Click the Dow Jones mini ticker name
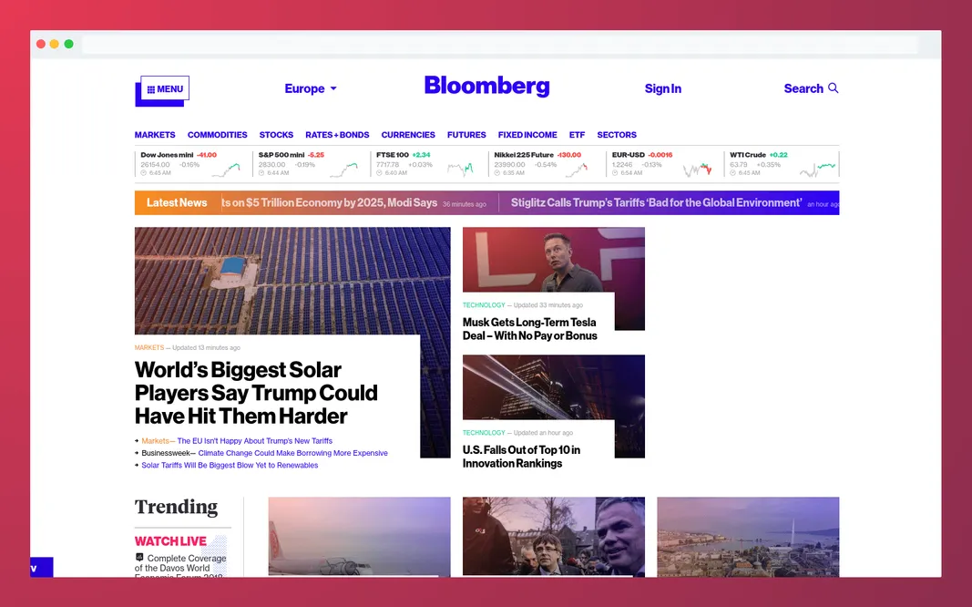This screenshot has width=972, height=607. [x=167, y=155]
